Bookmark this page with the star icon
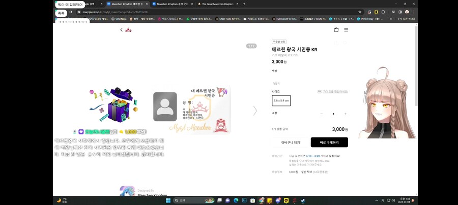 [x=360, y=12]
